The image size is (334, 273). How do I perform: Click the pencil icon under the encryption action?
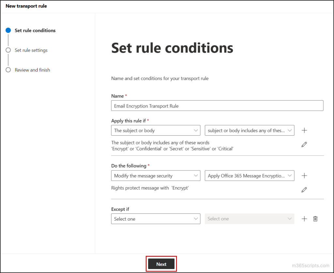click(304, 189)
